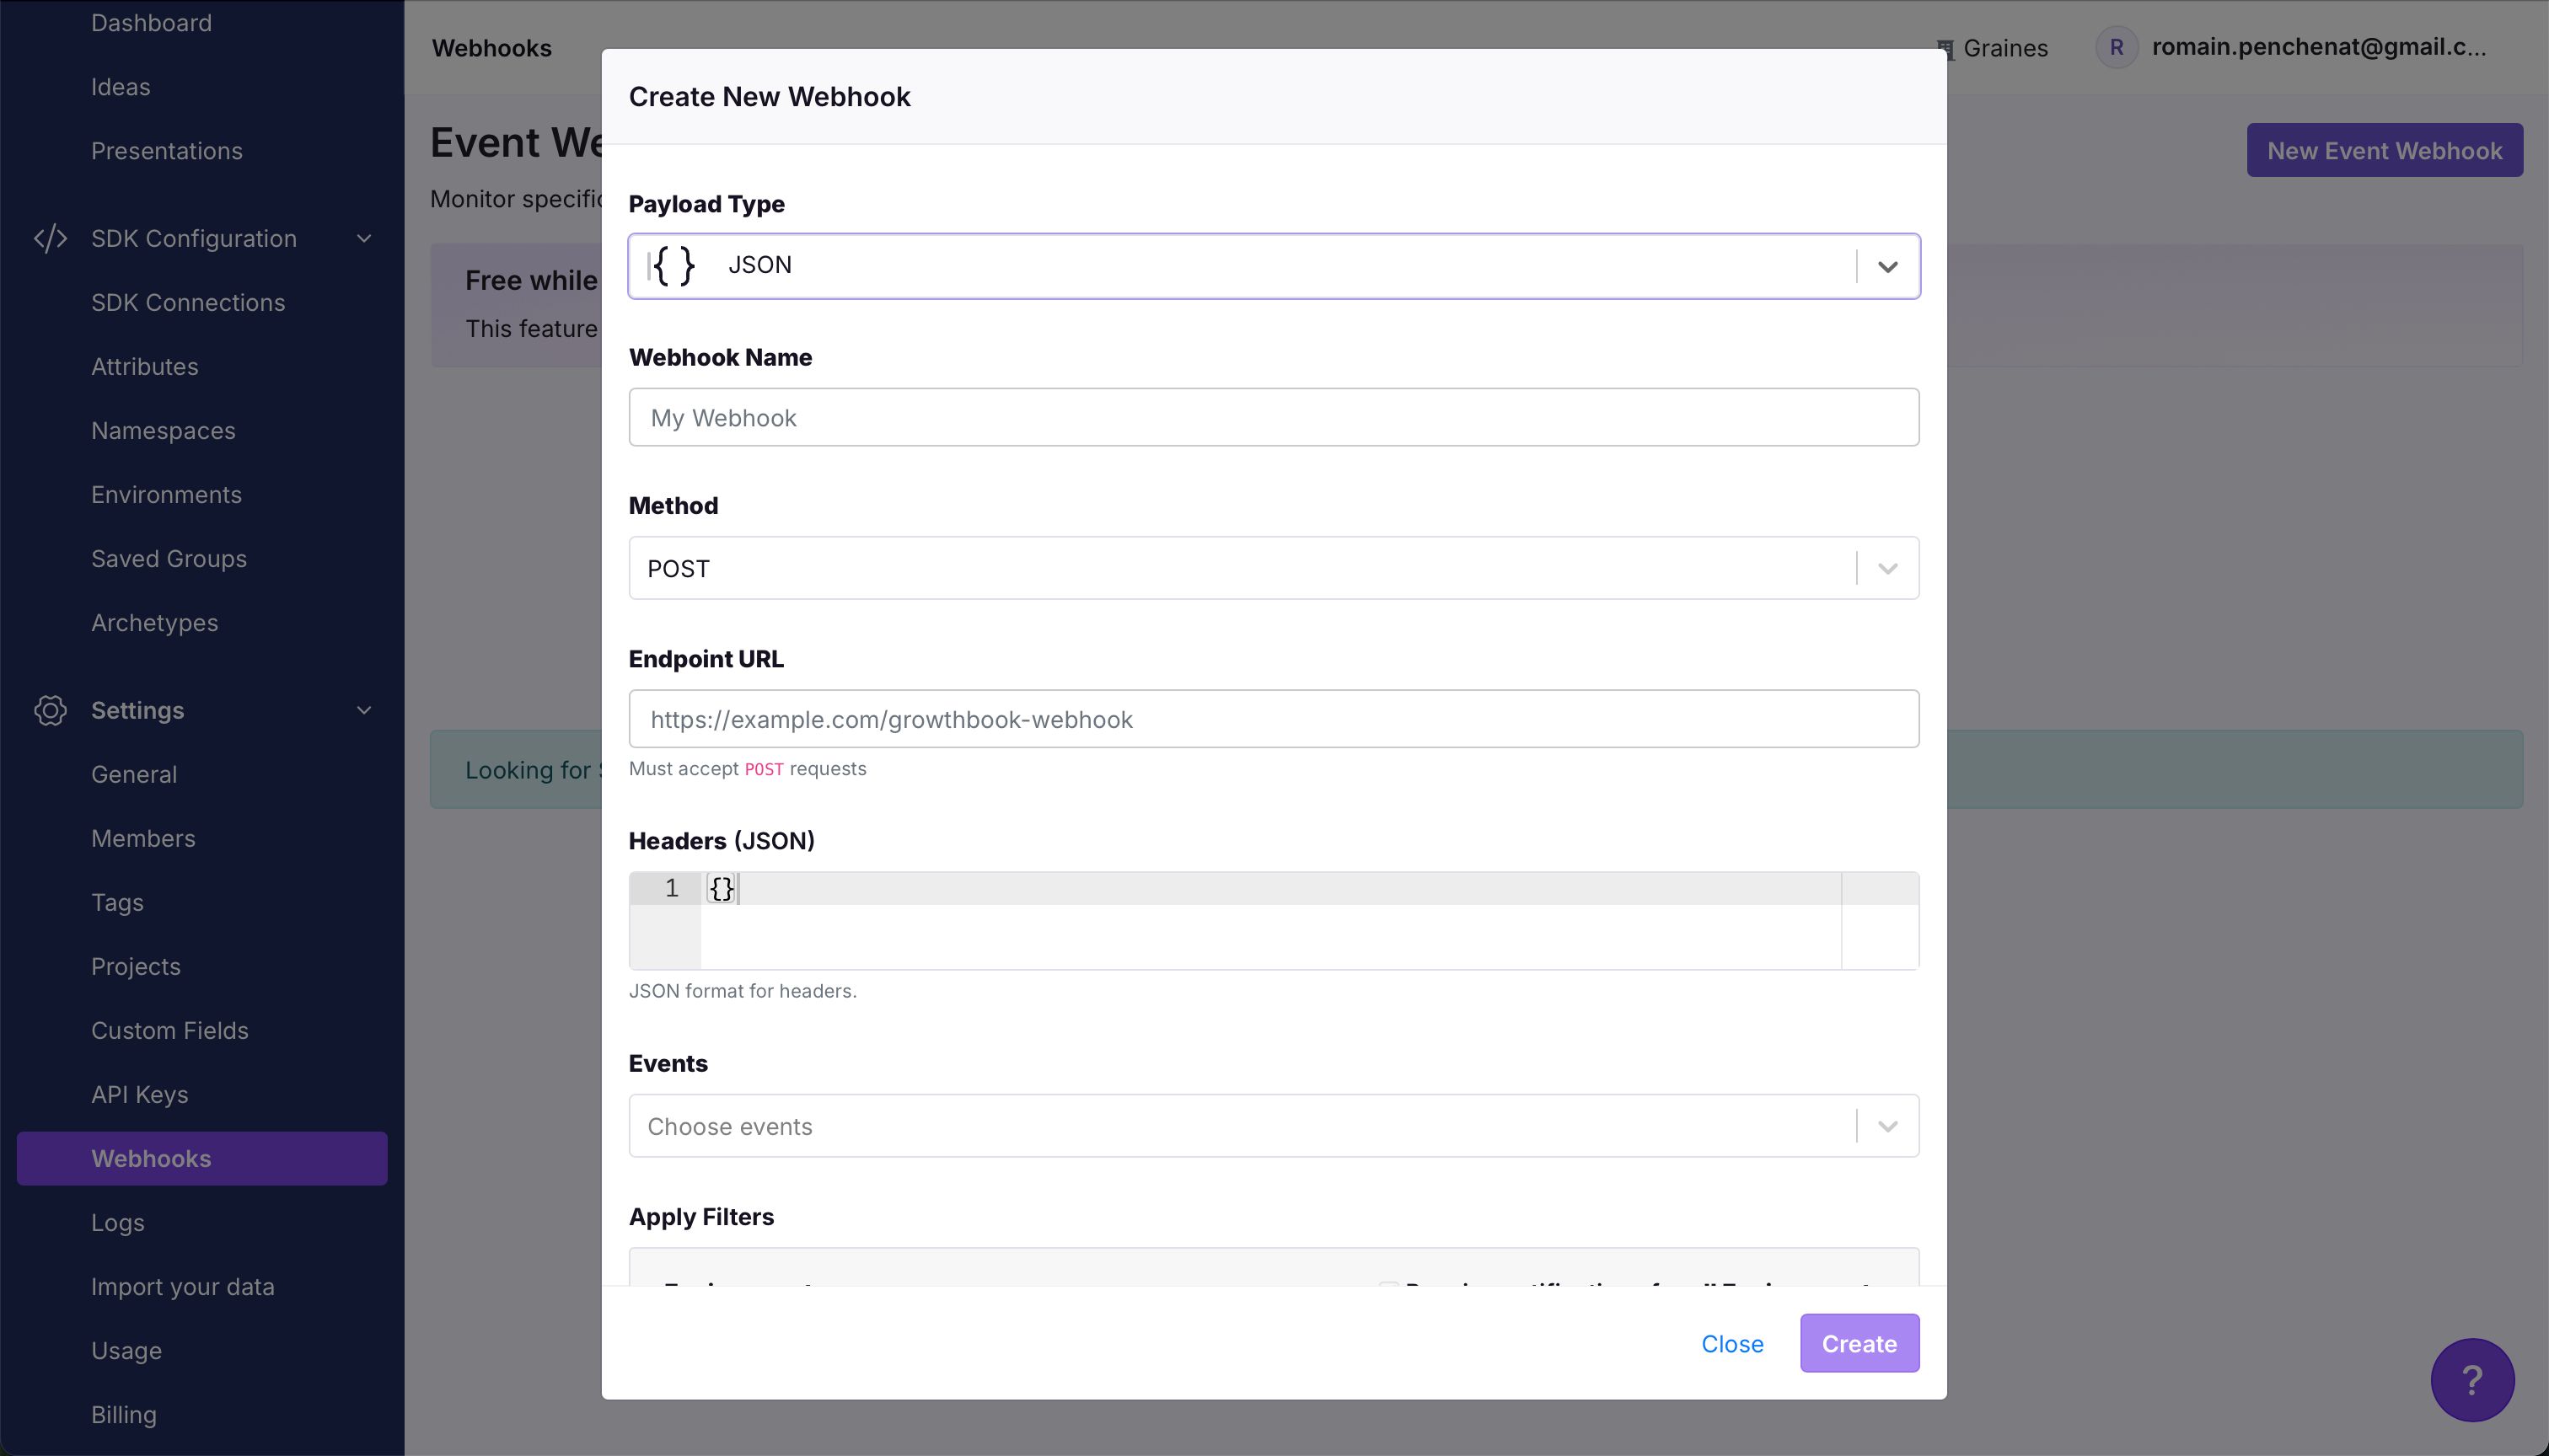This screenshot has height=1456, width=2549.
Task: Collapse the Settings section chevron
Action: coord(364,710)
